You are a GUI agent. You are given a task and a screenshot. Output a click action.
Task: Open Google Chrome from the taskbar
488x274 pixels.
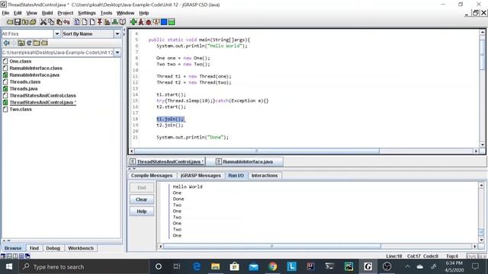(x=273, y=266)
